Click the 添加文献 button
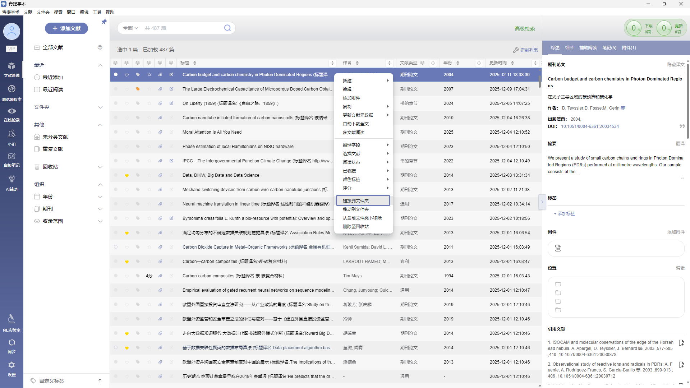Viewport: 690px width, 388px height. click(66, 28)
